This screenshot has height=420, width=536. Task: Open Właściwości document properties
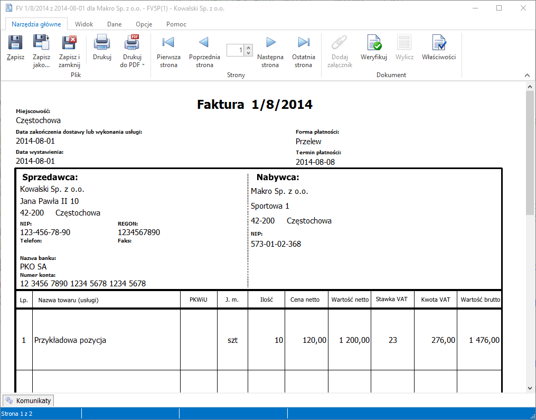point(438,43)
